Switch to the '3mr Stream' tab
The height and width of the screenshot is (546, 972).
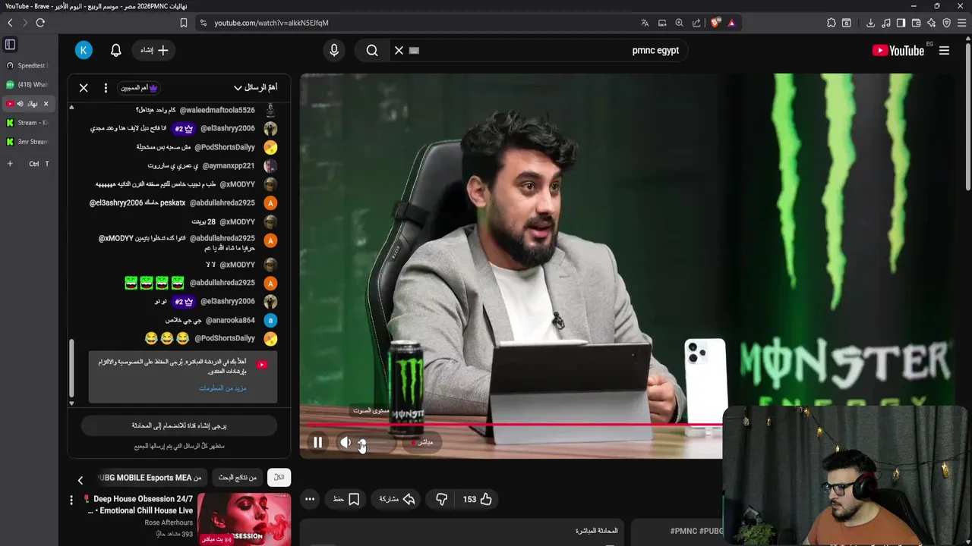27,142
